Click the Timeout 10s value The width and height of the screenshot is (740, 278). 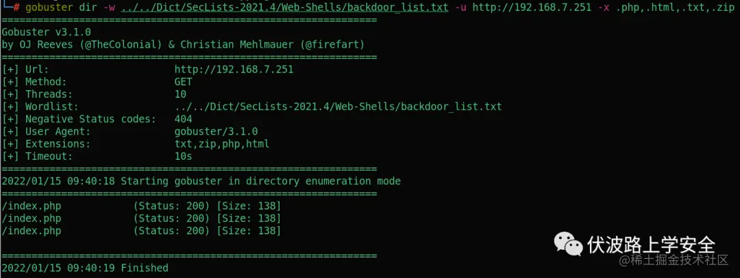pyautogui.click(x=183, y=156)
